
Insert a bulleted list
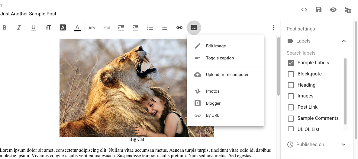click(x=150, y=28)
